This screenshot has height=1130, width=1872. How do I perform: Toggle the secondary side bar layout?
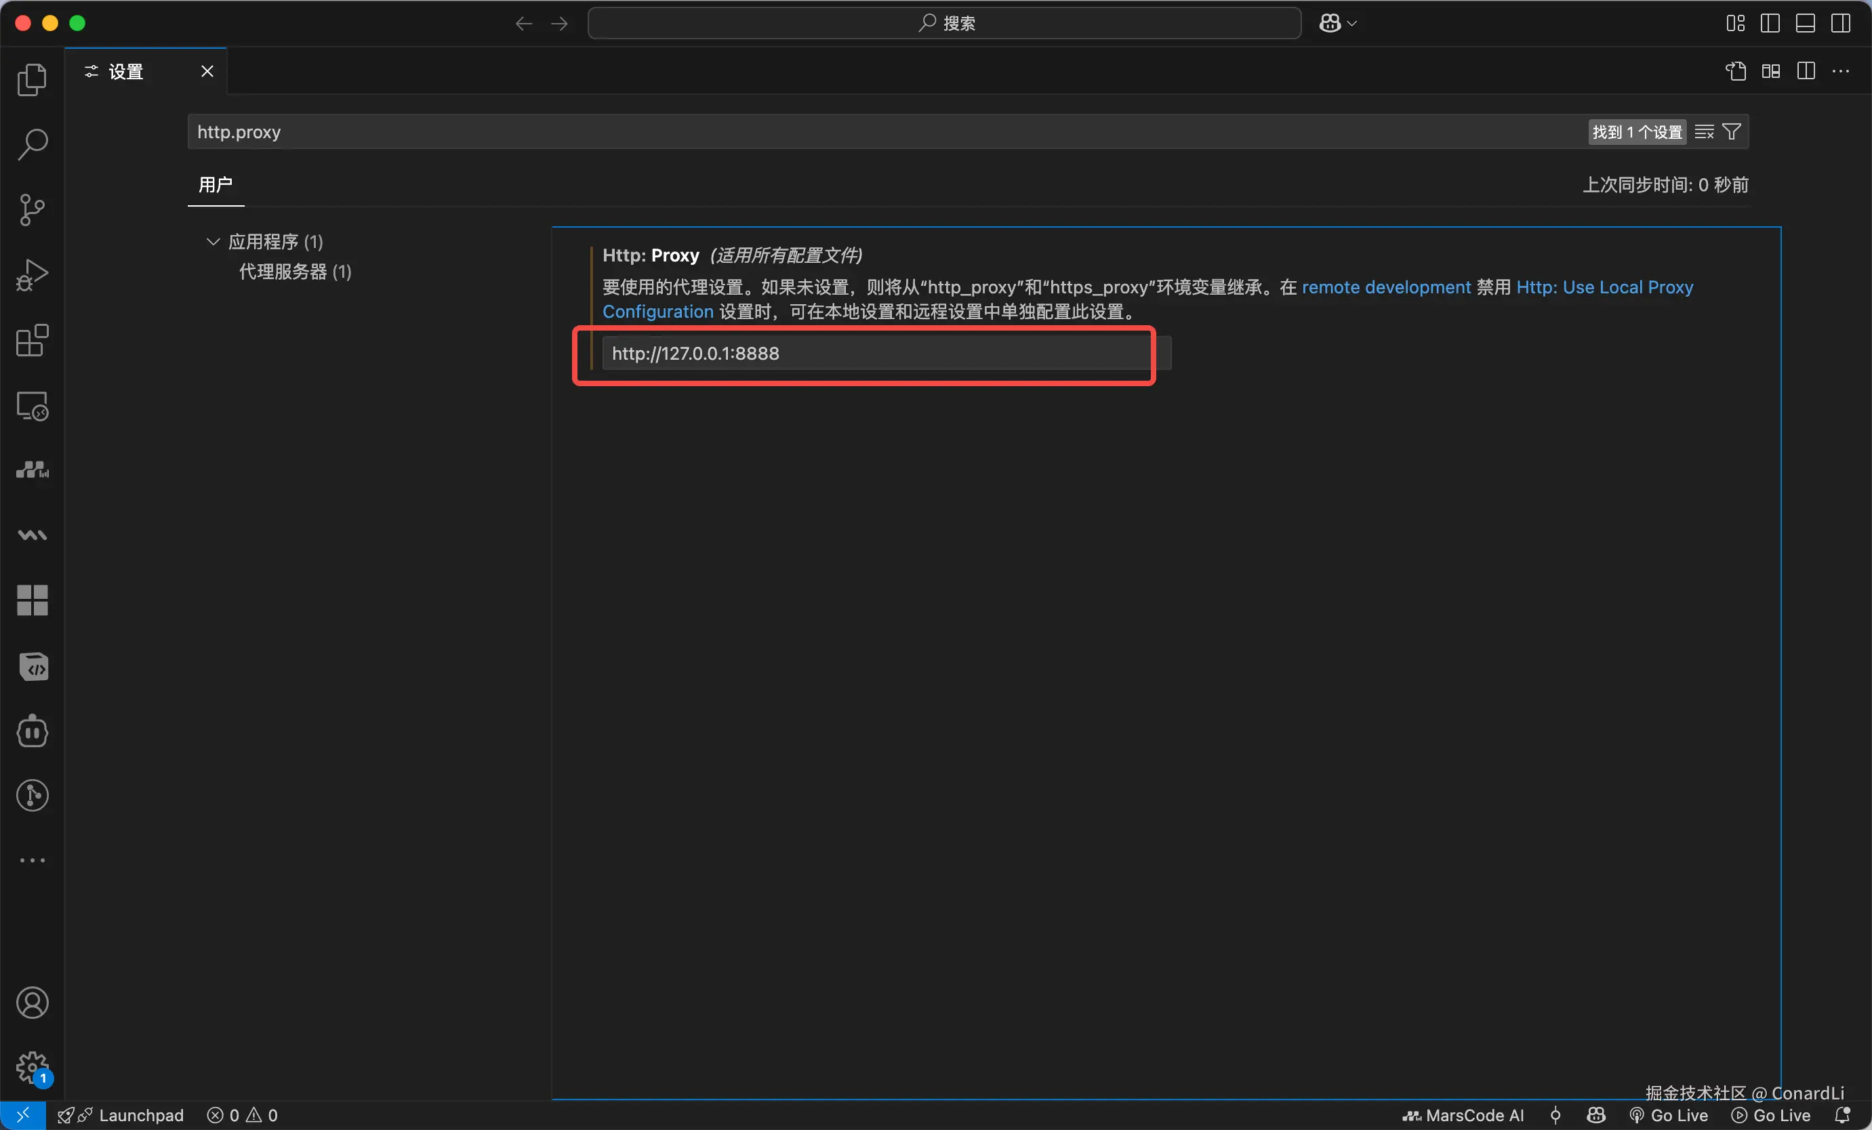pos(1840,24)
